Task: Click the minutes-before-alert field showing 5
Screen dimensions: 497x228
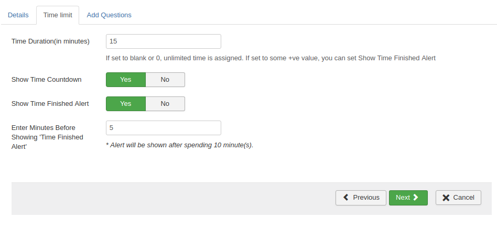Action: [163, 128]
